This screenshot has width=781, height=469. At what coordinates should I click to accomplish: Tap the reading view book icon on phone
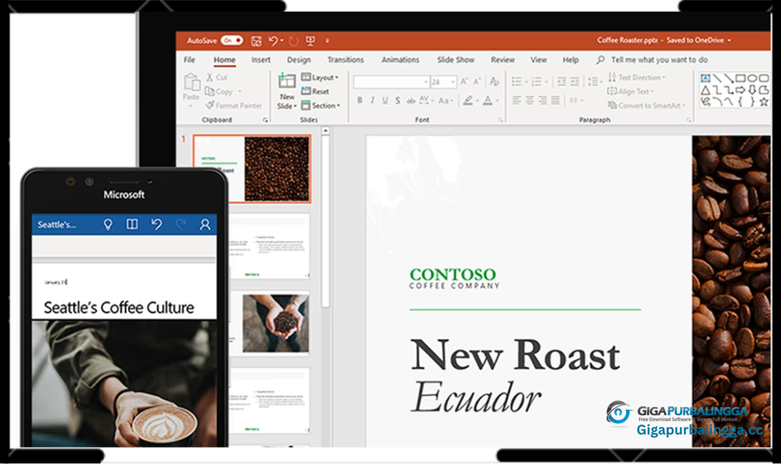[x=132, y=225]
